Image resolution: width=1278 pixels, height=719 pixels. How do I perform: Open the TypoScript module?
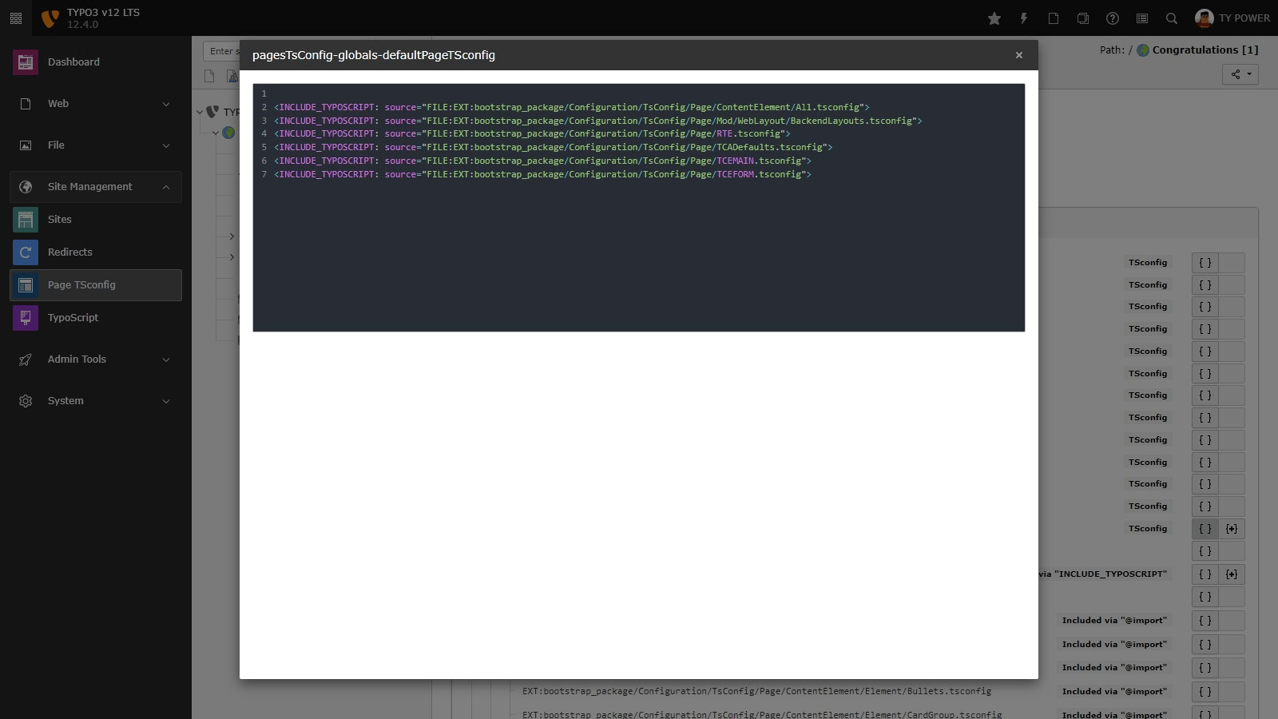[73, 317]
